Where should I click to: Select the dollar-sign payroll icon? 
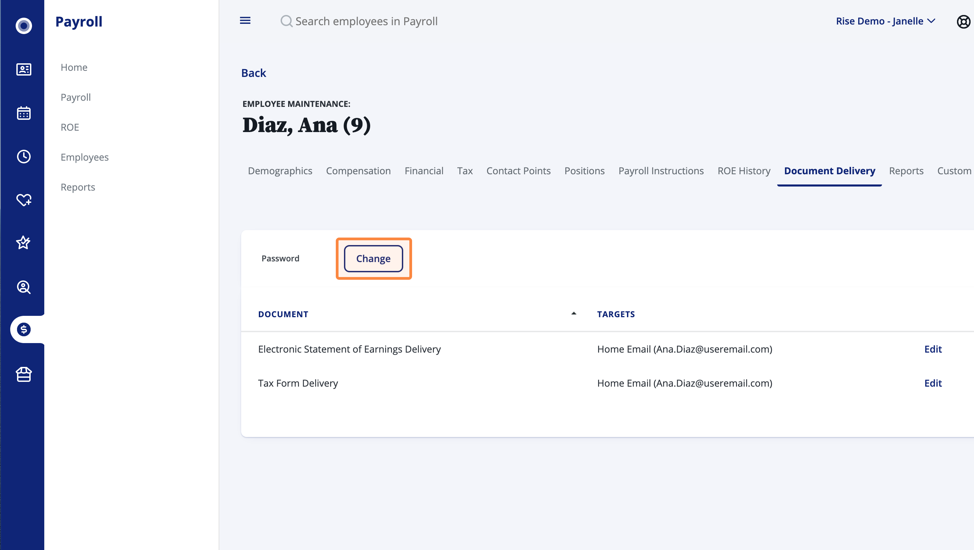24,329
